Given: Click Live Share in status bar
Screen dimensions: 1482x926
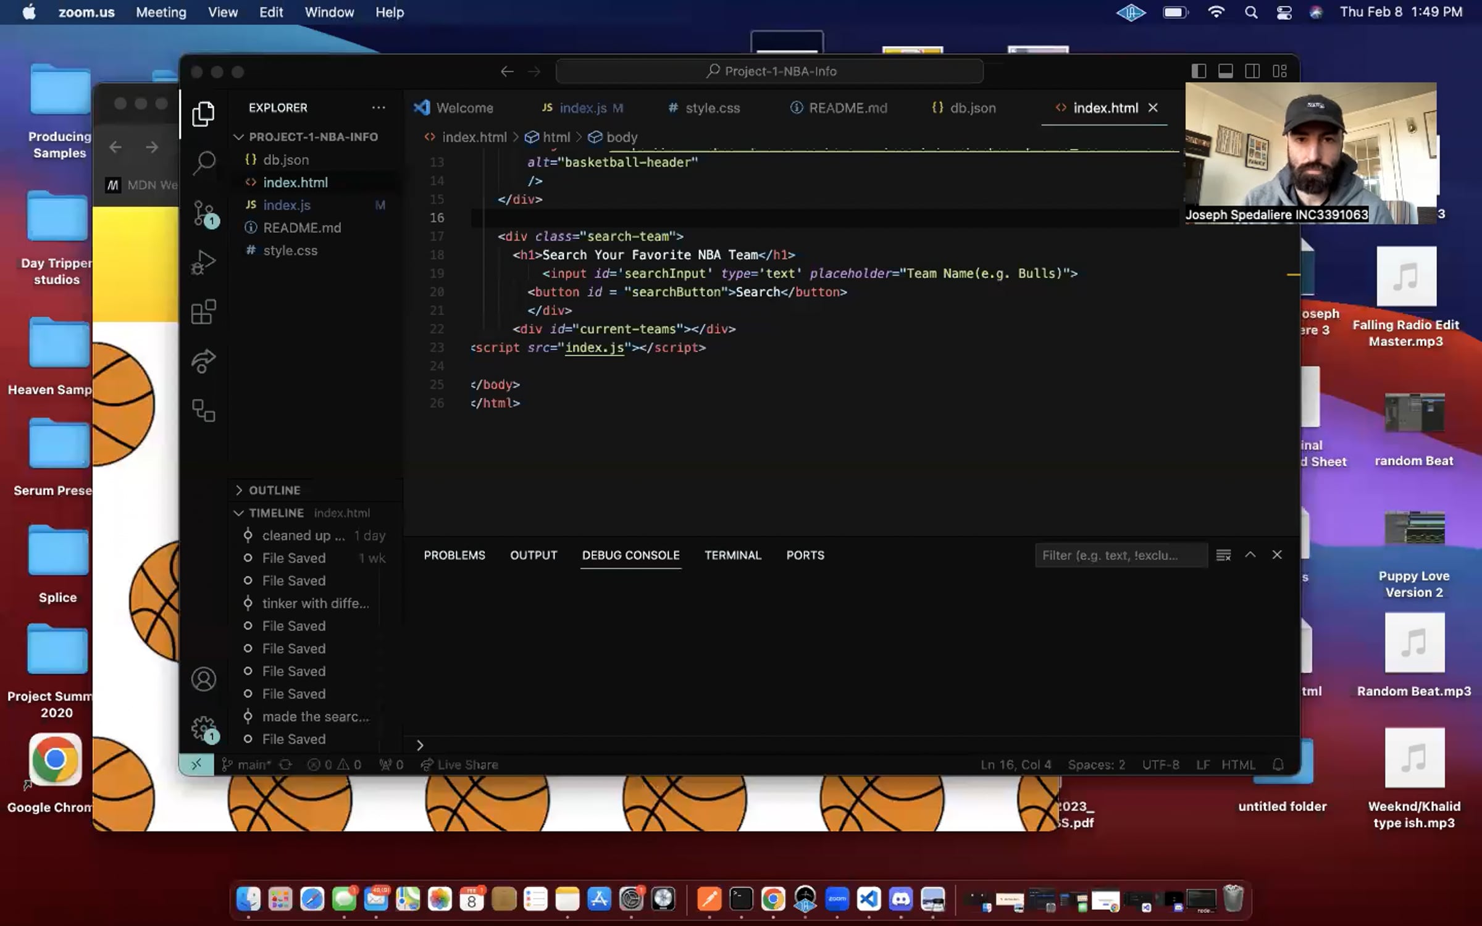Looking at the screenshot, I should tap(459, 764).
